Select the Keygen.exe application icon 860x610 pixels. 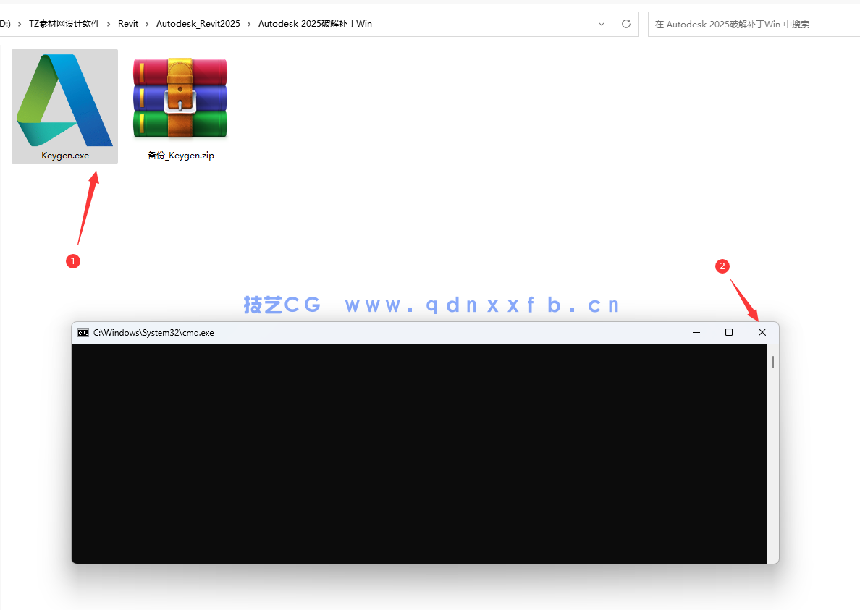pos(64,100)
